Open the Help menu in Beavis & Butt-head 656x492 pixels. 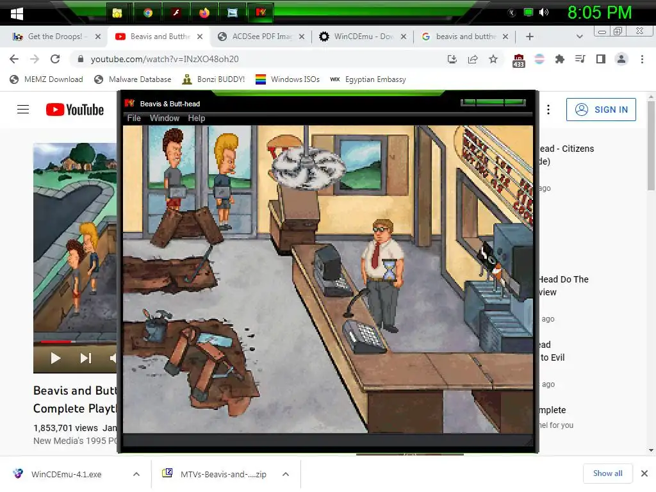[196, 119]
